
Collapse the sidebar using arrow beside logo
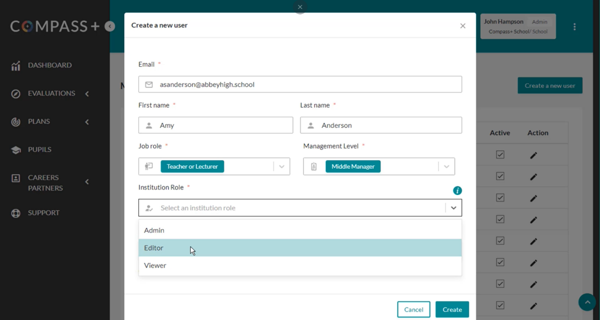110,26
